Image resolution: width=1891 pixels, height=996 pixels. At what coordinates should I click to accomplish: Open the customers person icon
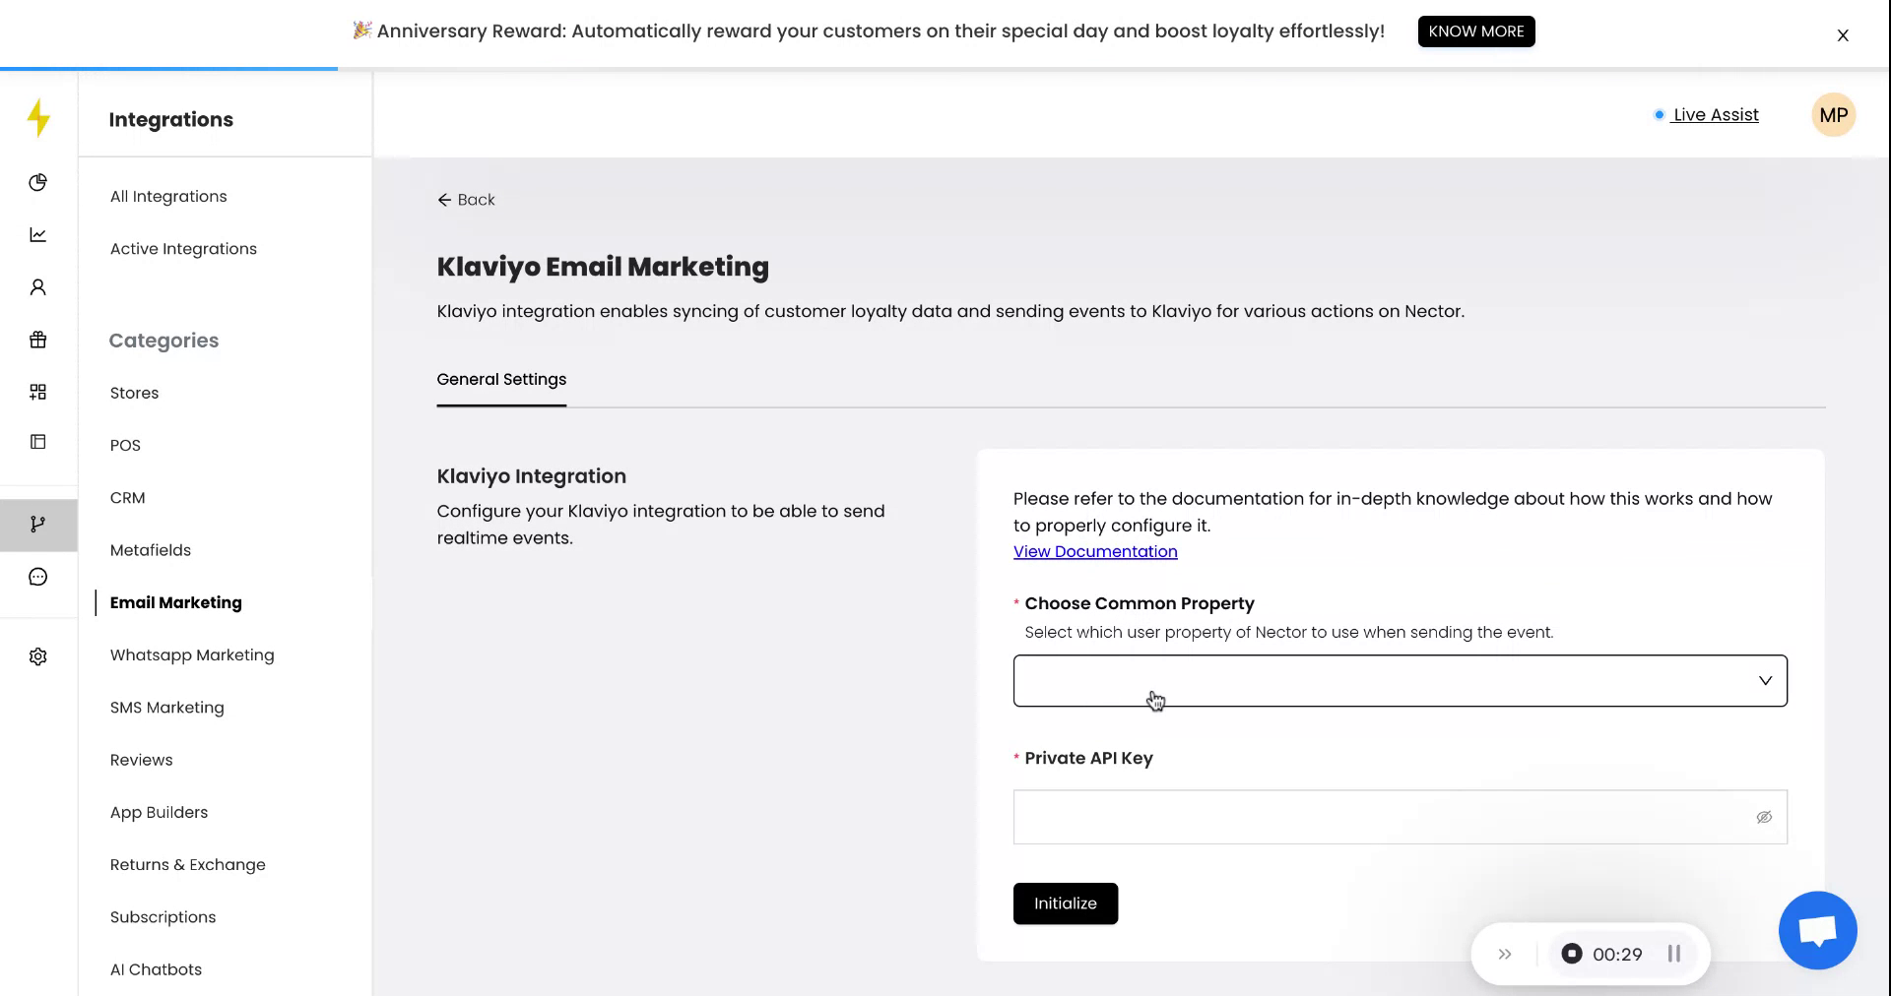[x=38, y=287]
